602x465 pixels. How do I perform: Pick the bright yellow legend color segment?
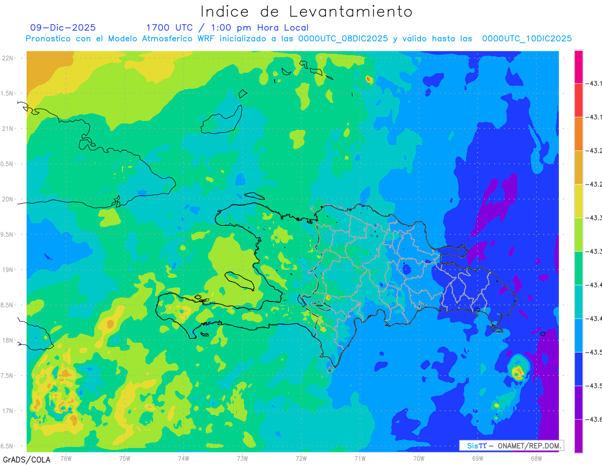point(578,201)
